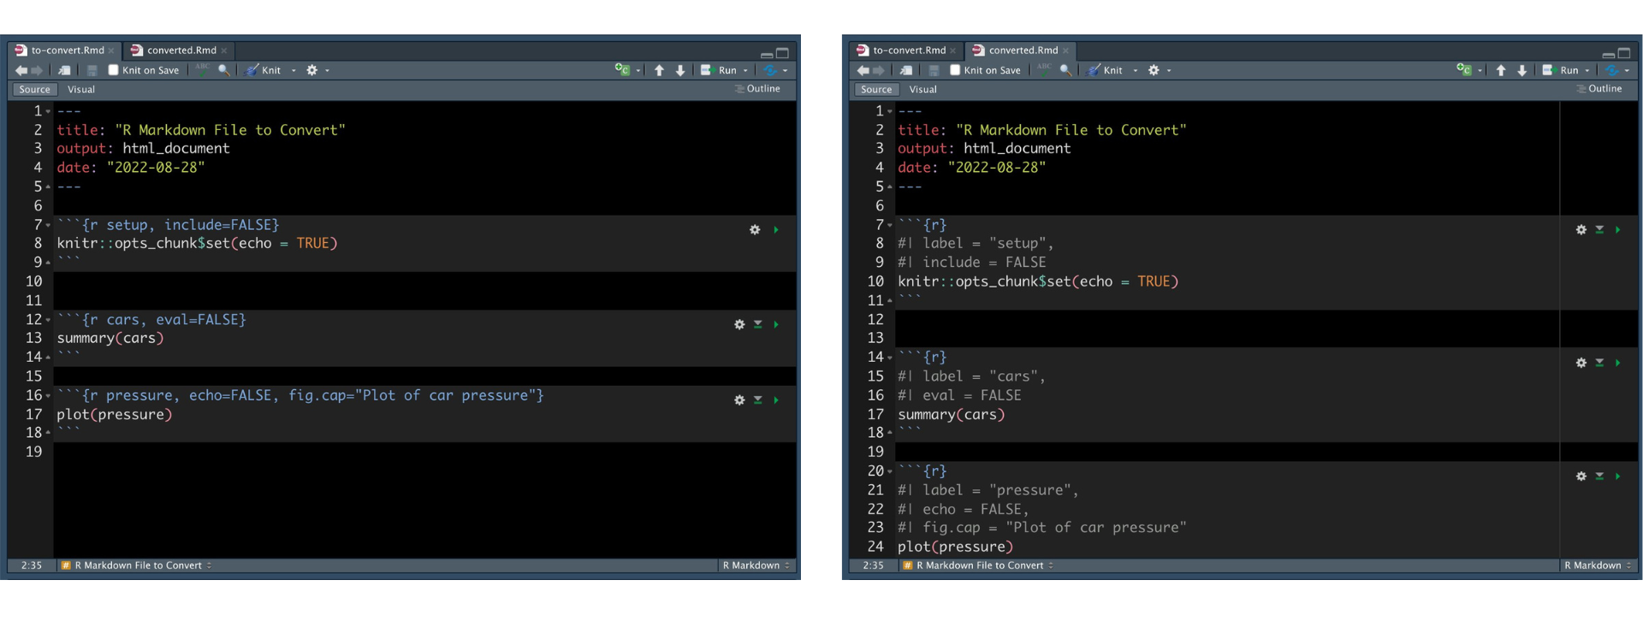Image resolution: width=1643 pixels, height=621 pixels.
Task: Select to-convert.Rmd tab in right pane
Action: point(909,50)
